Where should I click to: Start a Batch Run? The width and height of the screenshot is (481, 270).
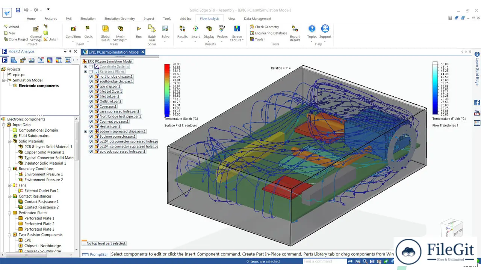click(152, 33)
